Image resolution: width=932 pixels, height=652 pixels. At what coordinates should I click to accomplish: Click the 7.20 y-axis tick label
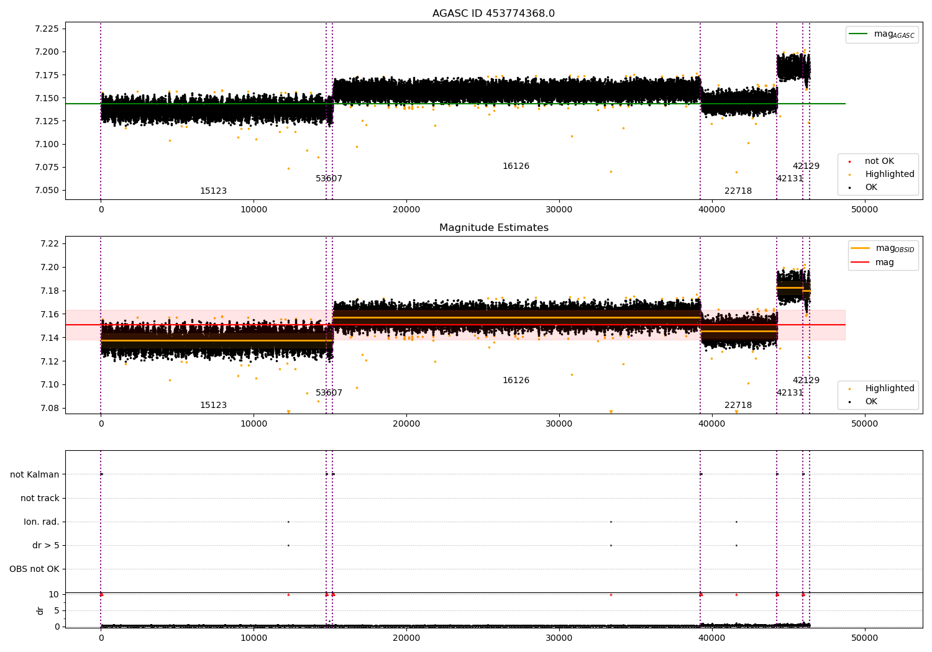point(49,267)
